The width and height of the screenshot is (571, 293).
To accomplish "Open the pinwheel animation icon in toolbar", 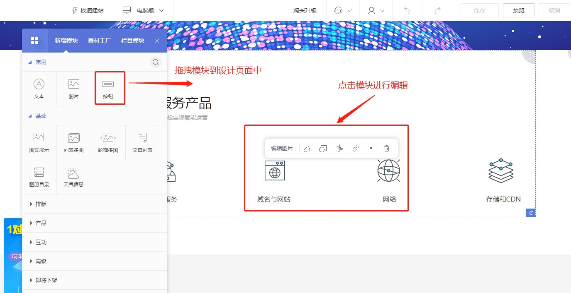I will pos(339,148).
